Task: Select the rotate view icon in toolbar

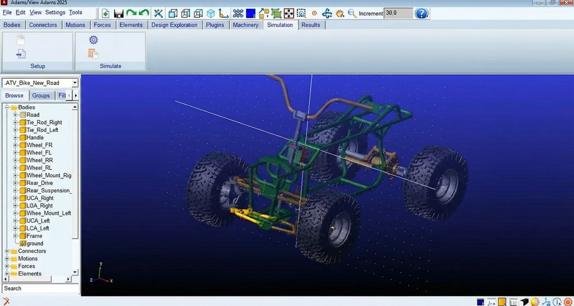Action: (327, 13)
